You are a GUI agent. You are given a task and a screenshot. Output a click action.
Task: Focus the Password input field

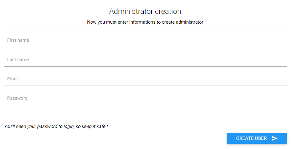[145, 98]
